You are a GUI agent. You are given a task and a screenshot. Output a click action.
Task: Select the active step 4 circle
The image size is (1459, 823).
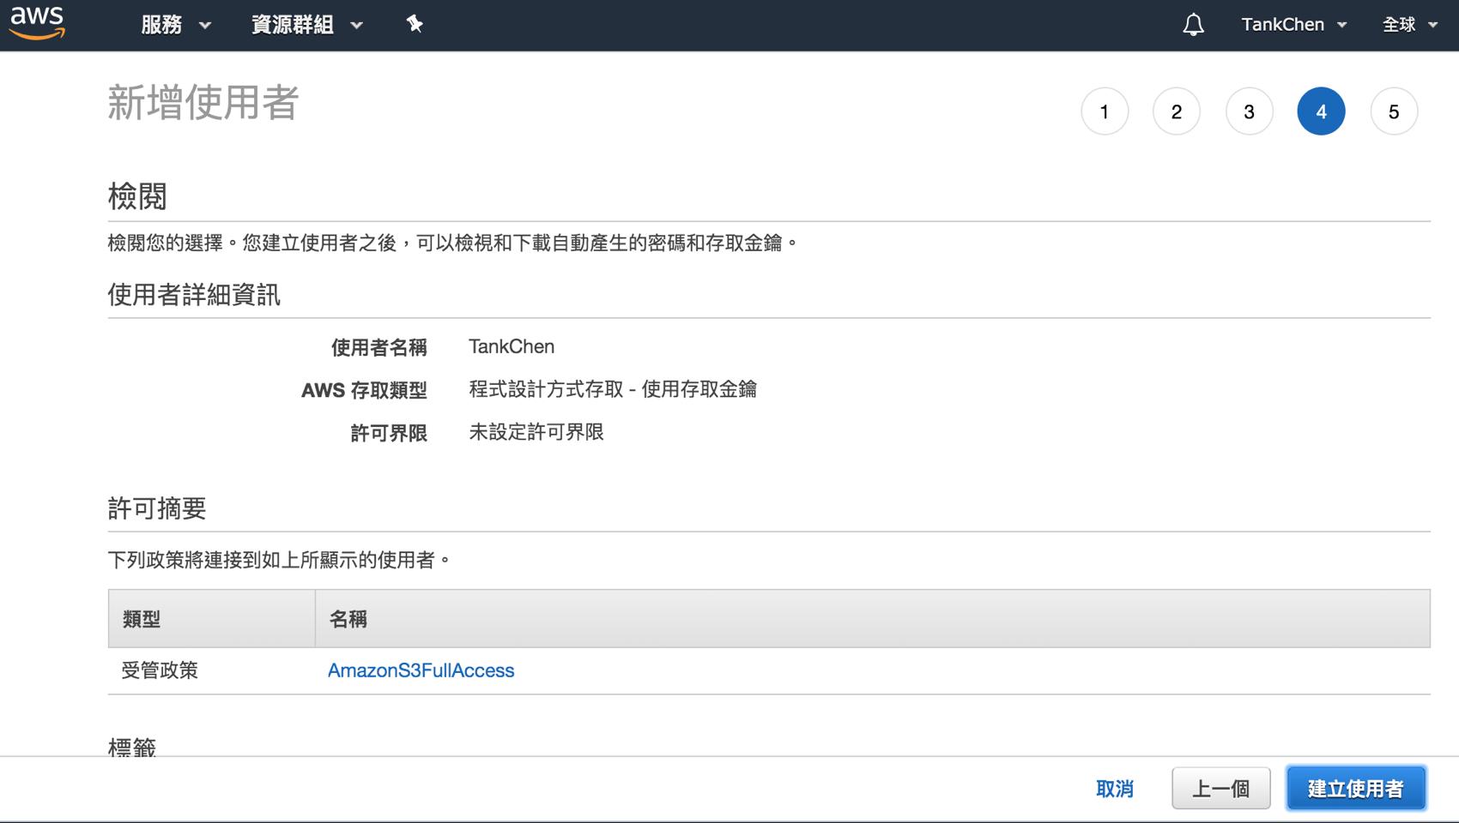pyautogui.click(x=1321, y=111)
